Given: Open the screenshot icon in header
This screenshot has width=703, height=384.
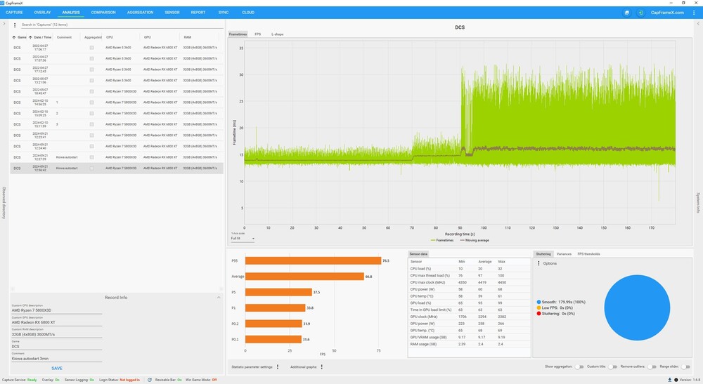Looking at the screenshot, I should 627,13.
